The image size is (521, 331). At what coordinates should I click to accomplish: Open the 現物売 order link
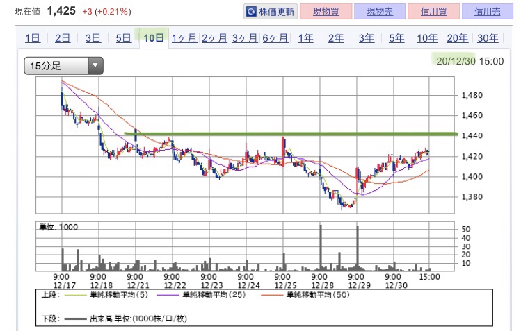[x=380, y=12]
